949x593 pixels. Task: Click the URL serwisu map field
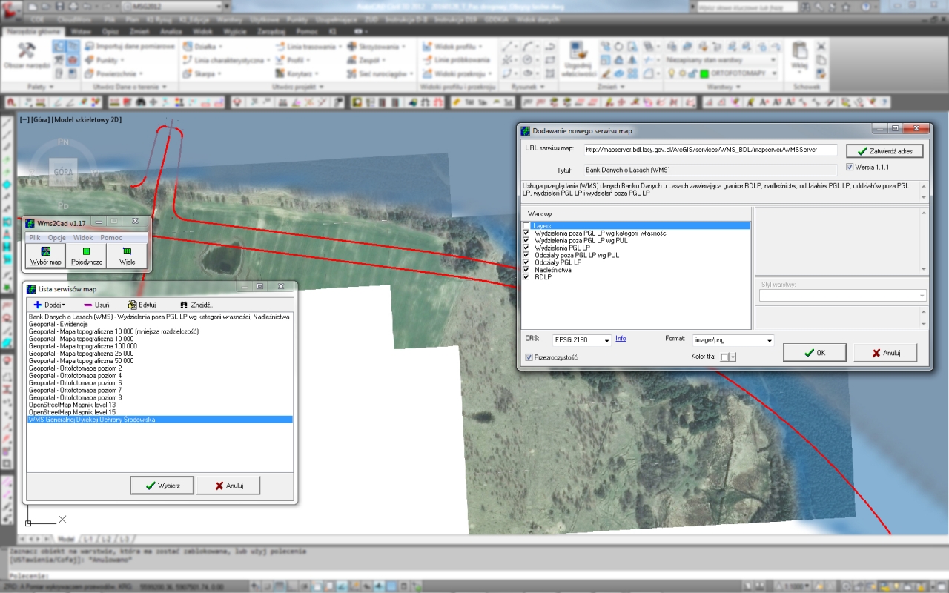710,150
